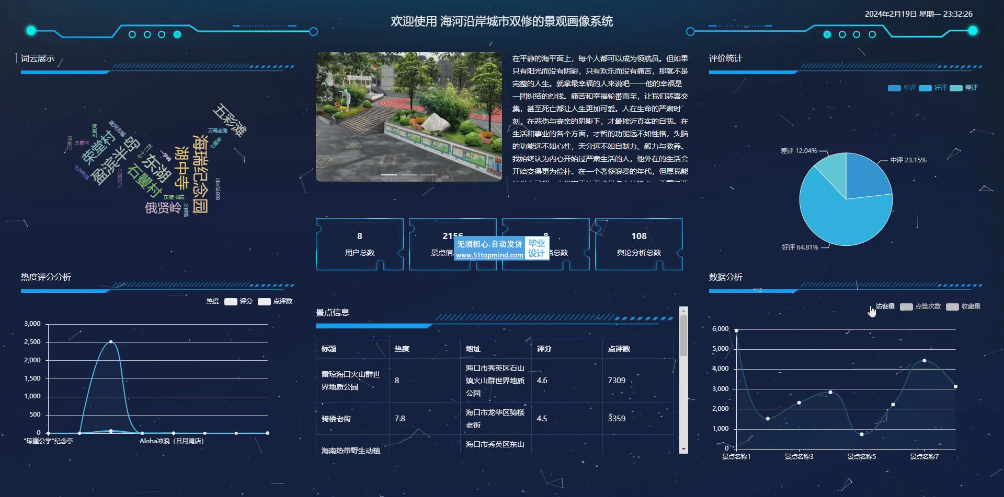Click 俄贤岭 in the word cloud

pos(163,208)
